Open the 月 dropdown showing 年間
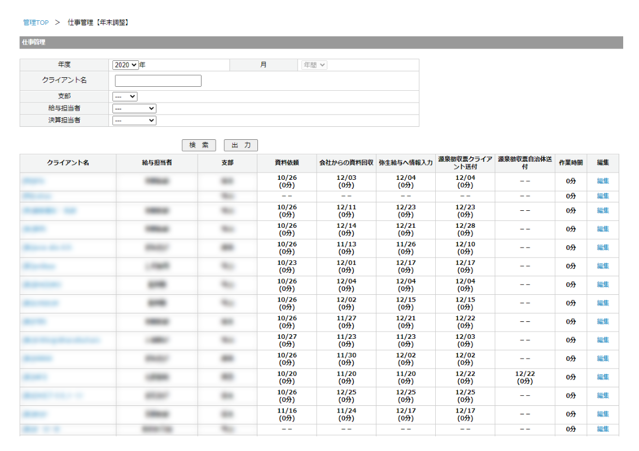The height and width of the screenshot is (451, 639). [x=313, y=65]
